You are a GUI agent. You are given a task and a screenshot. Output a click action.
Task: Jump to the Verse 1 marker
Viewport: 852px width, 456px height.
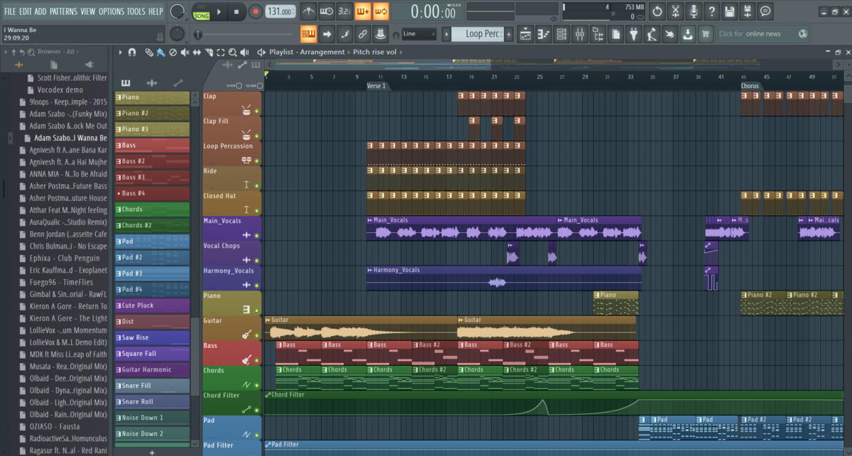(x=377, y=85)
